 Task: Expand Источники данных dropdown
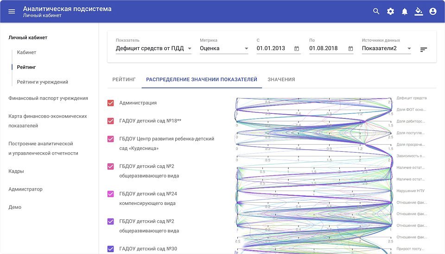[387, 49]
